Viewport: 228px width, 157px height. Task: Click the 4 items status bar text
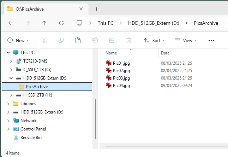[x=13, y=153]
